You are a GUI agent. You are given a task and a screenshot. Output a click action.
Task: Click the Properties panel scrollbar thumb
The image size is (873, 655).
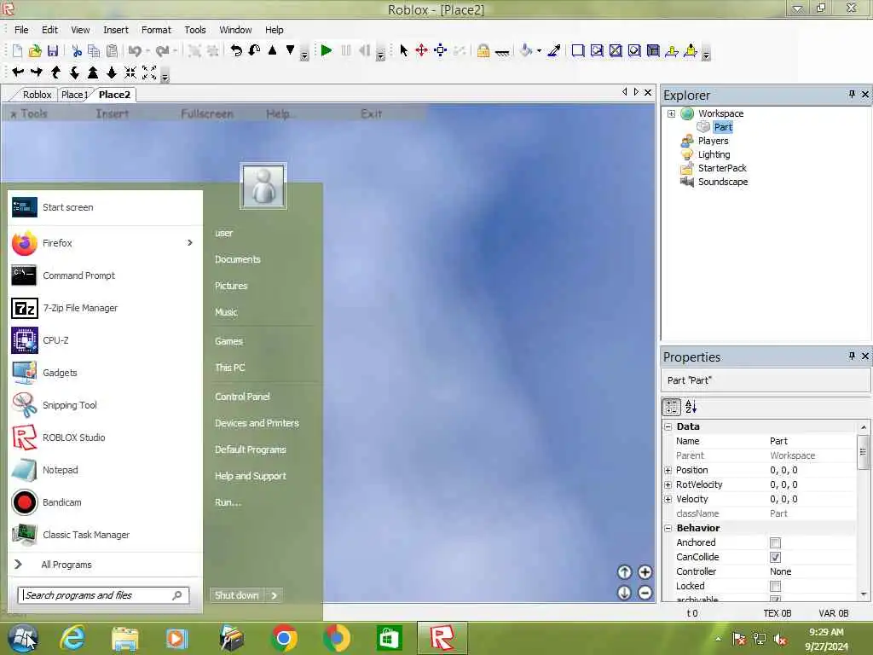pyautogui.click(x=863, y=452)
